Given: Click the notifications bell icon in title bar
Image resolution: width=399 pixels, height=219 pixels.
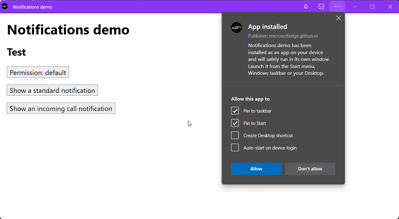Looking at the screenshot, I should pyautogui.click(x=306, y=7).
